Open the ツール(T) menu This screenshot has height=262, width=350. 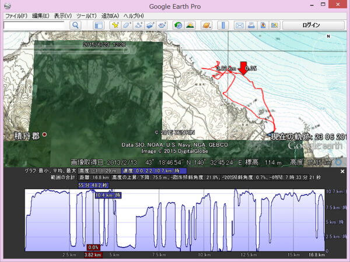click(86, 16)
